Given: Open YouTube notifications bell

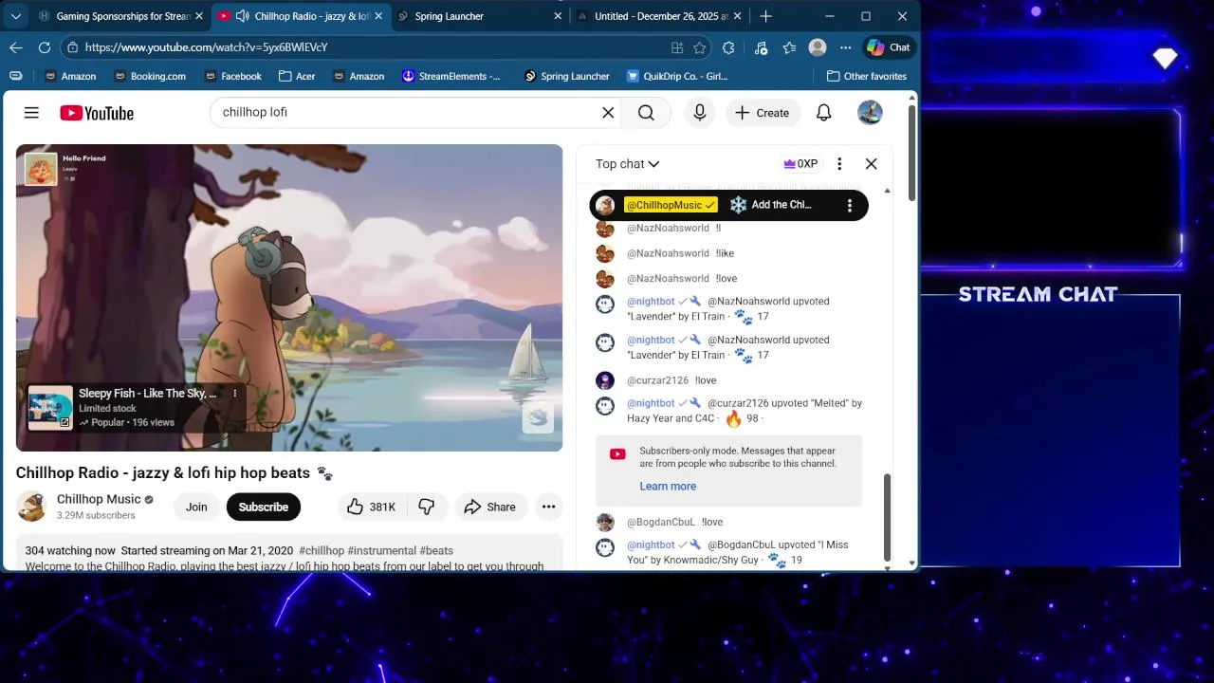Looking at the screenshot, I should 824,113.
